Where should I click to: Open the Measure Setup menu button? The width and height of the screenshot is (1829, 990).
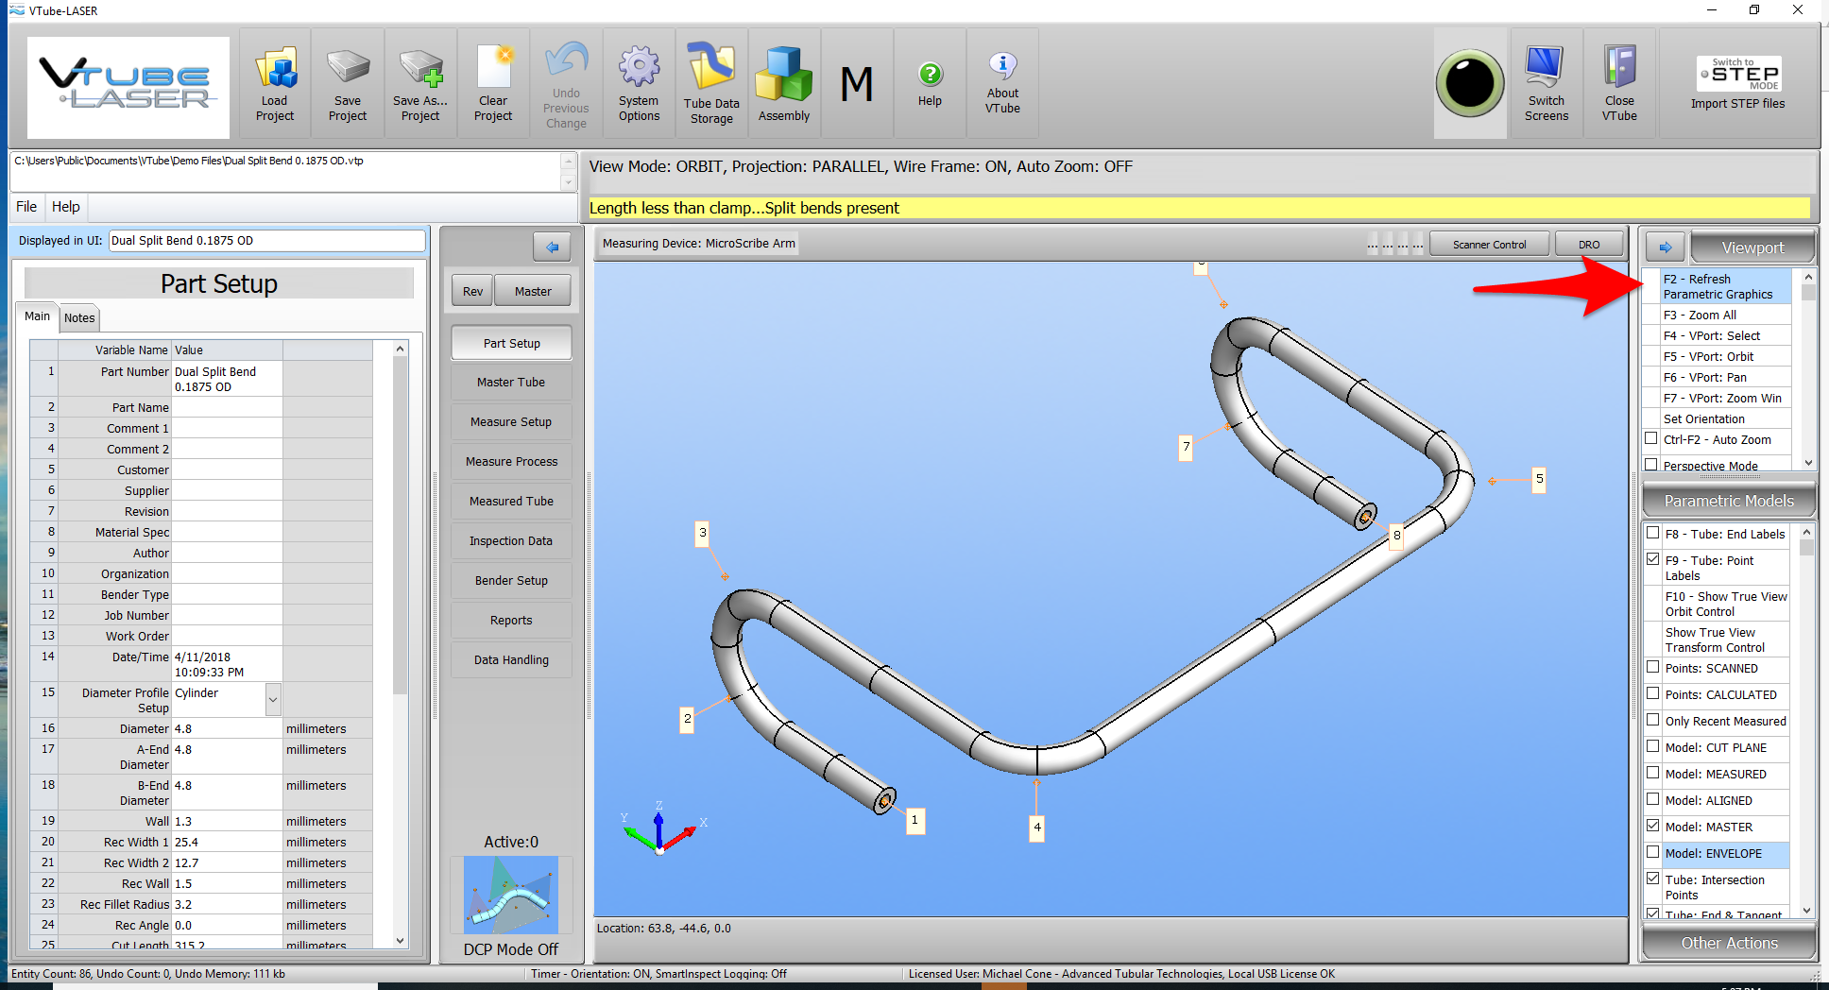(x=511, y=422)
